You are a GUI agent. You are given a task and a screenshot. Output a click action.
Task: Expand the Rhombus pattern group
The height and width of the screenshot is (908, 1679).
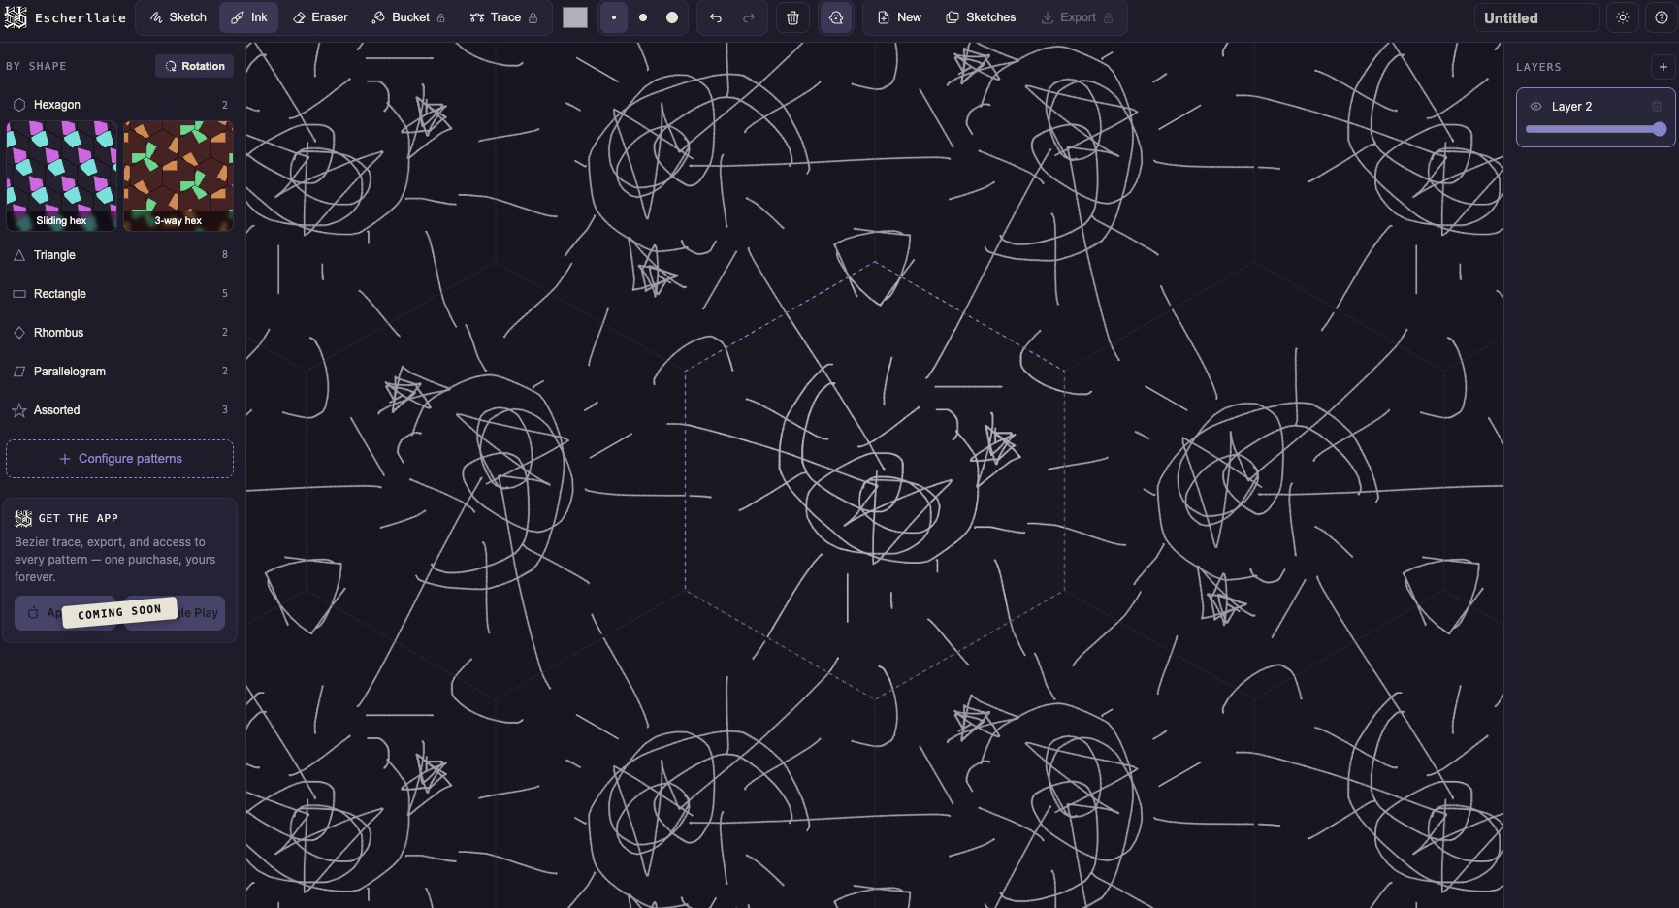[120, 333]
